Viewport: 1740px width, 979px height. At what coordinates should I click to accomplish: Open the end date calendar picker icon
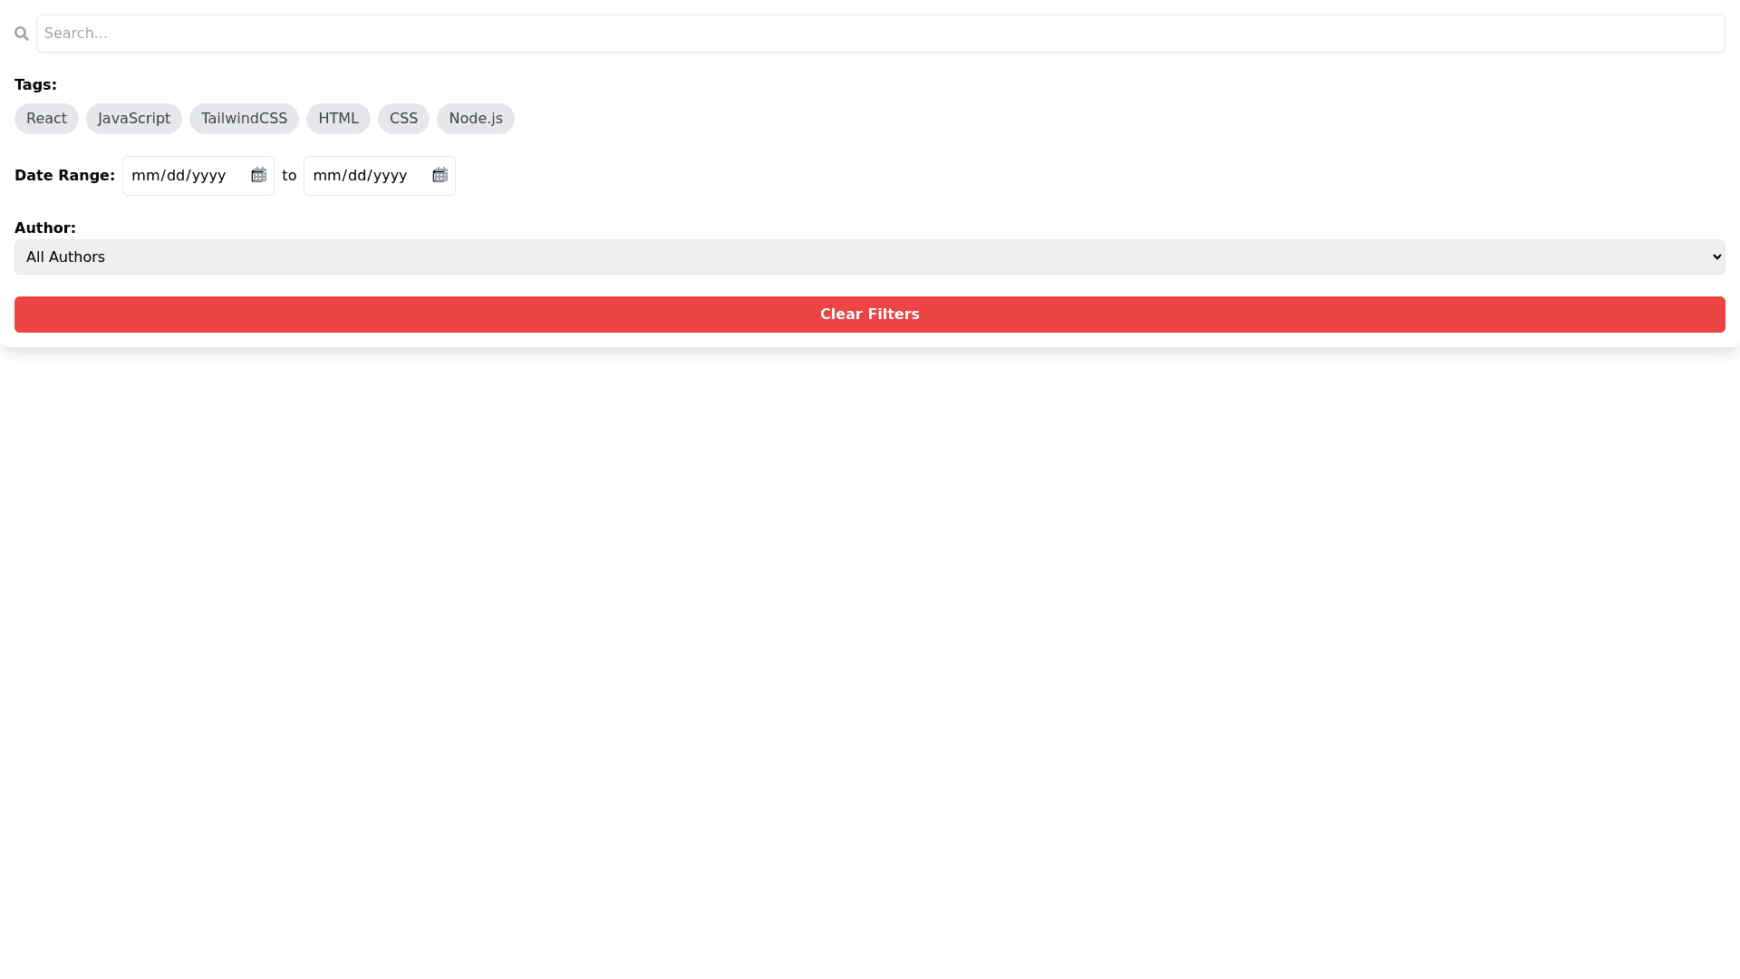tap(440, 175)
